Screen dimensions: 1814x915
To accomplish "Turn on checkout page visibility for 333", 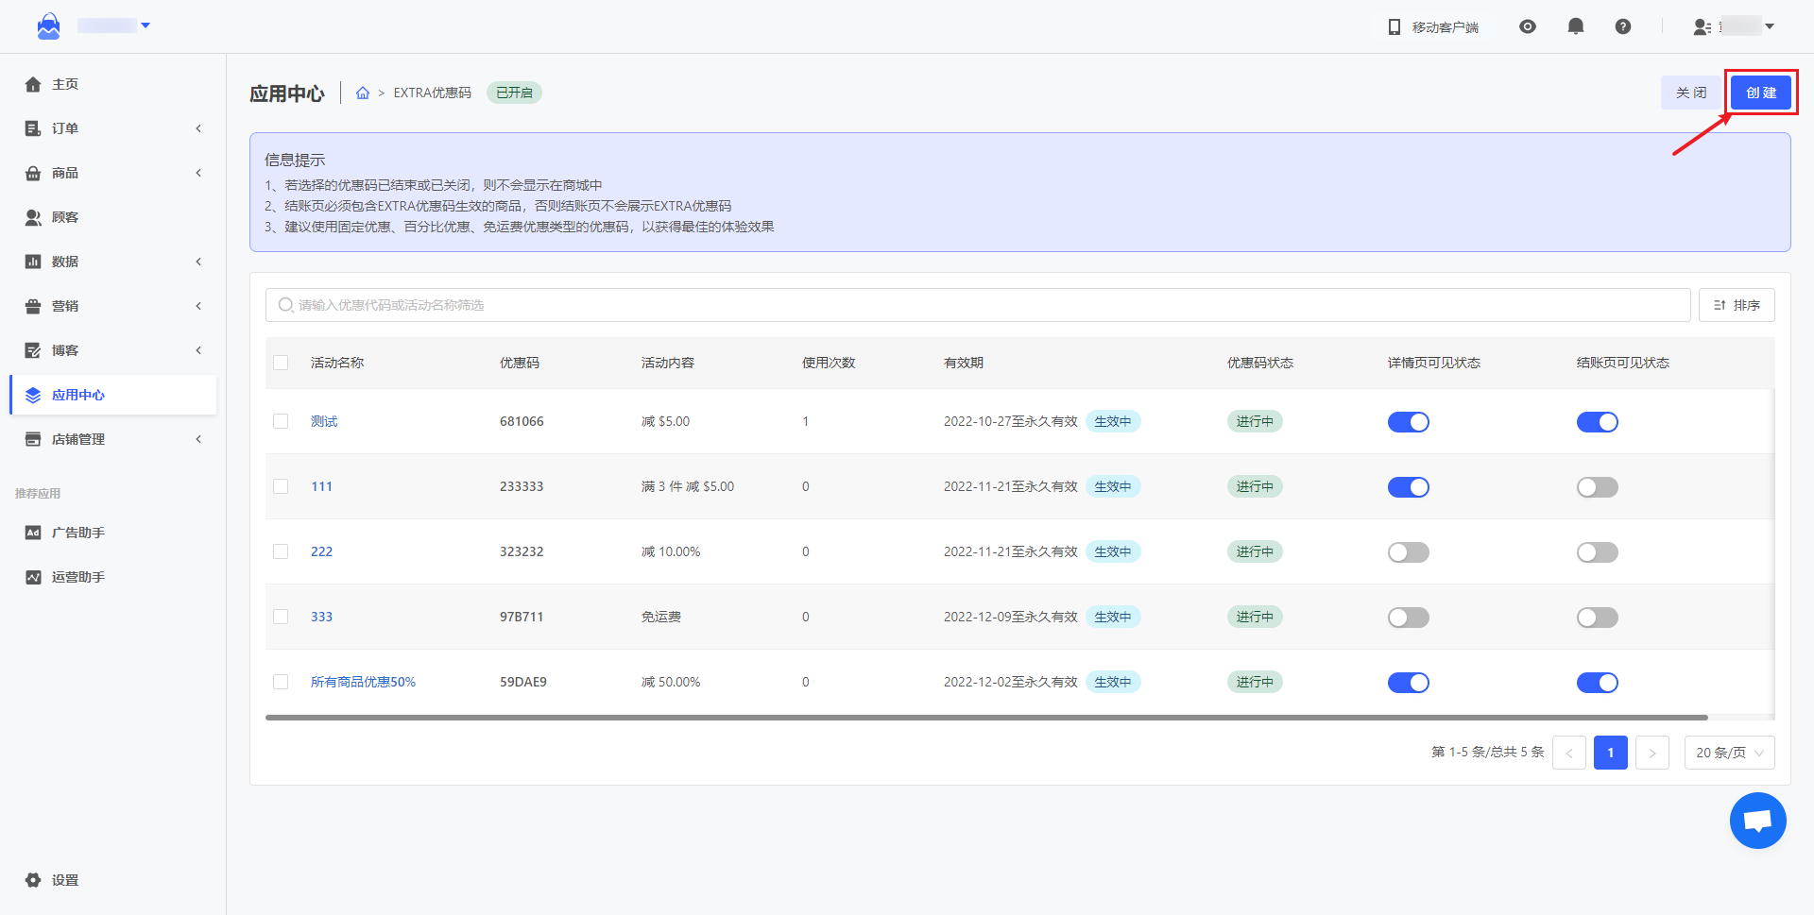I will click(1598, 618).
